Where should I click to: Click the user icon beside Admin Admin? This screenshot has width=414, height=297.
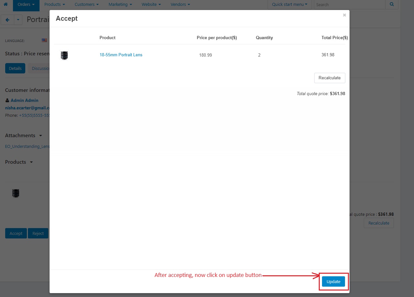(7, 100)
